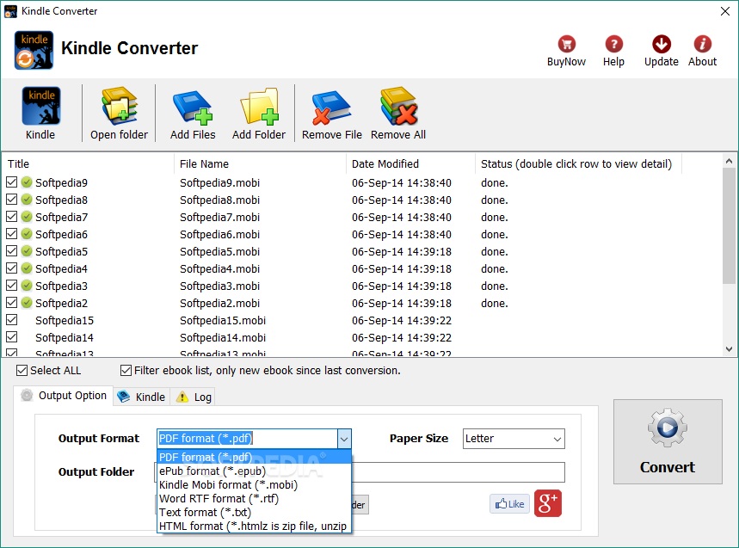
Task: Click the Google Plus icon
Action: click(x=548, y=504)
